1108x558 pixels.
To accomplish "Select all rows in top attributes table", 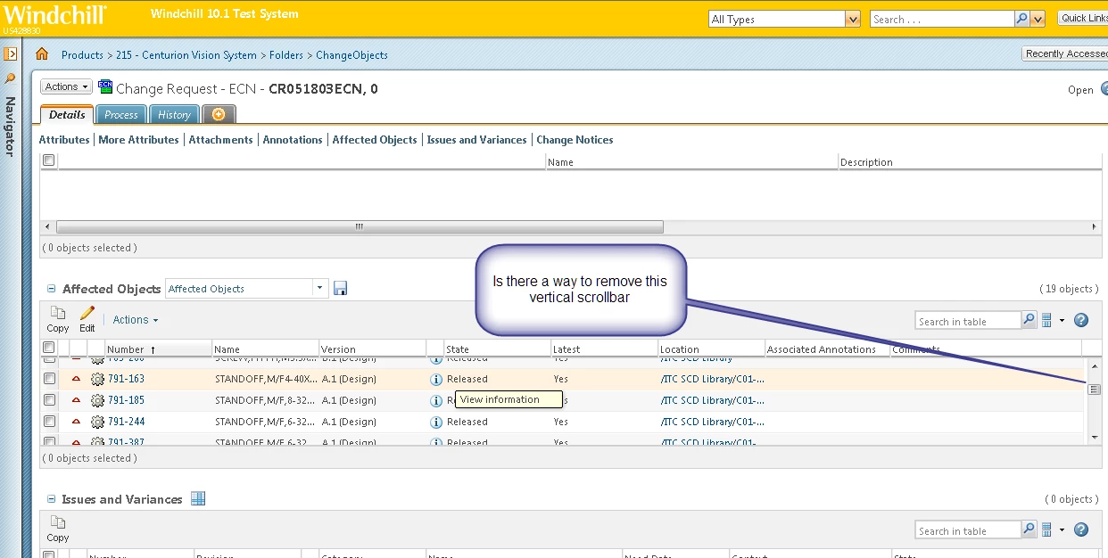I will (49, 160).
